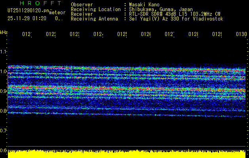The height and width of the screenshot is (158, 249).
Task: Select the 1.0 kHz frequency tick
Action: pos(4,71)
